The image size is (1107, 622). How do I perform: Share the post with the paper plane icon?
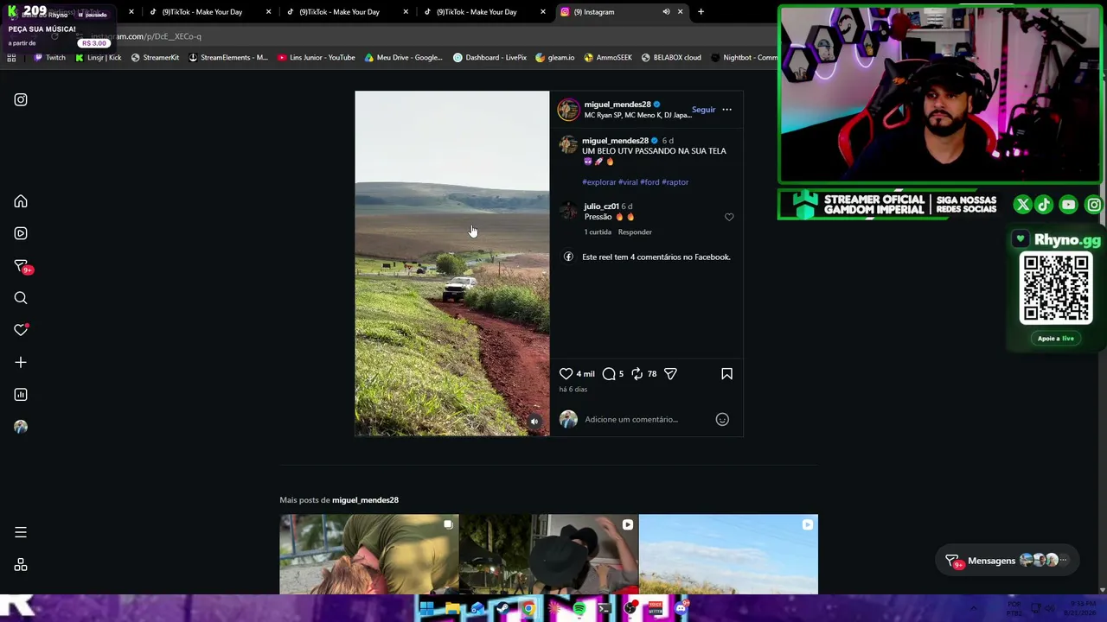point(670,373)
